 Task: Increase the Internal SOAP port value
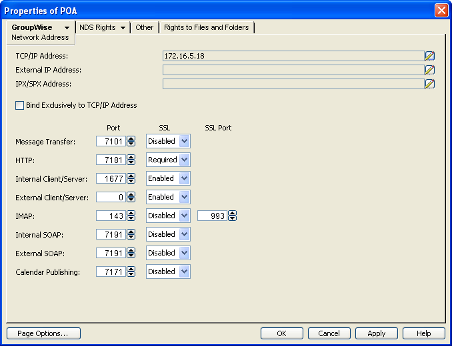pos(131,232)
